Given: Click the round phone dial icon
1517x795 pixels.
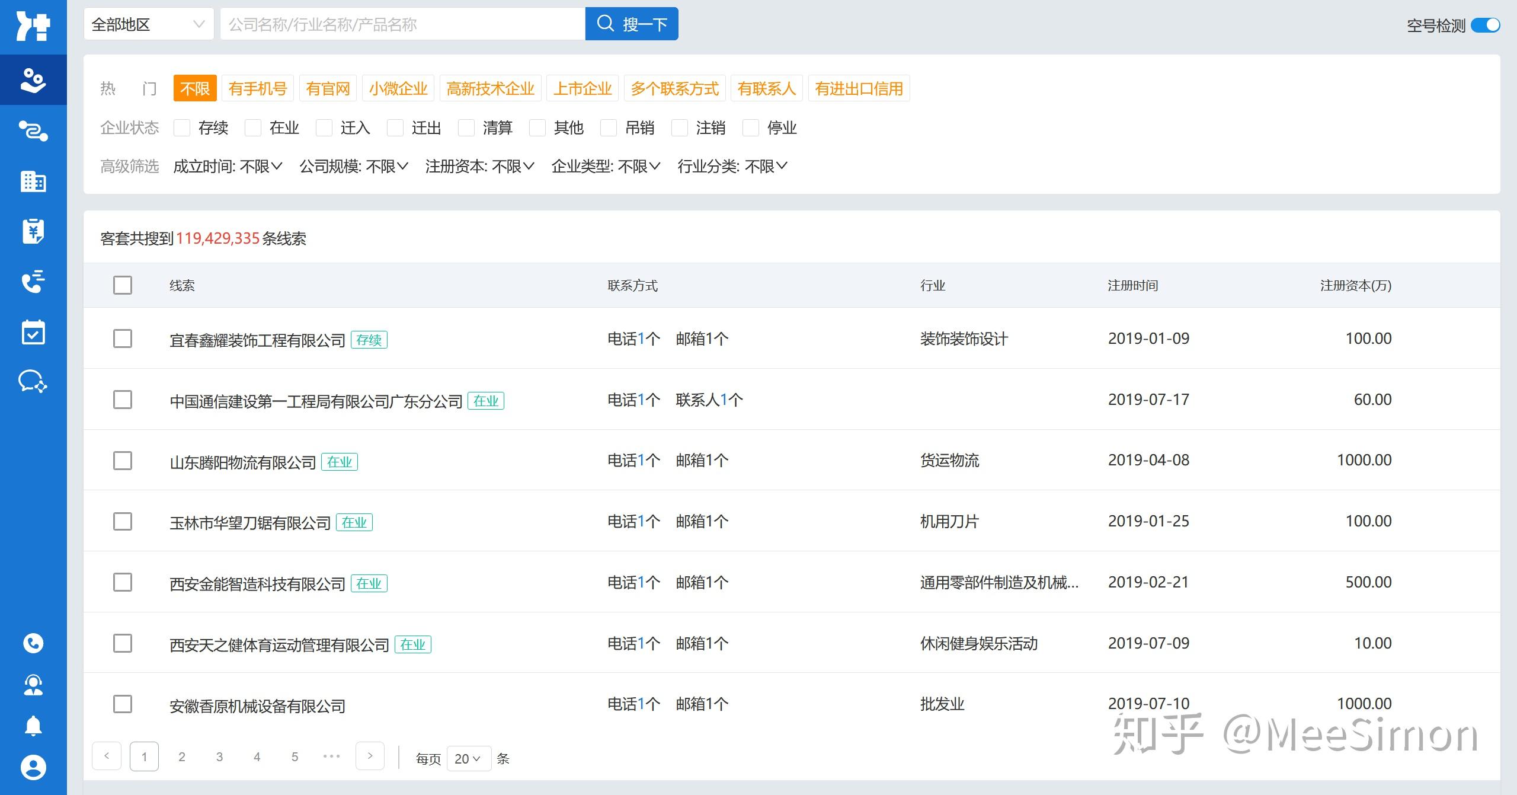Looking at the screenshot, I should click(x=33, y=643).
